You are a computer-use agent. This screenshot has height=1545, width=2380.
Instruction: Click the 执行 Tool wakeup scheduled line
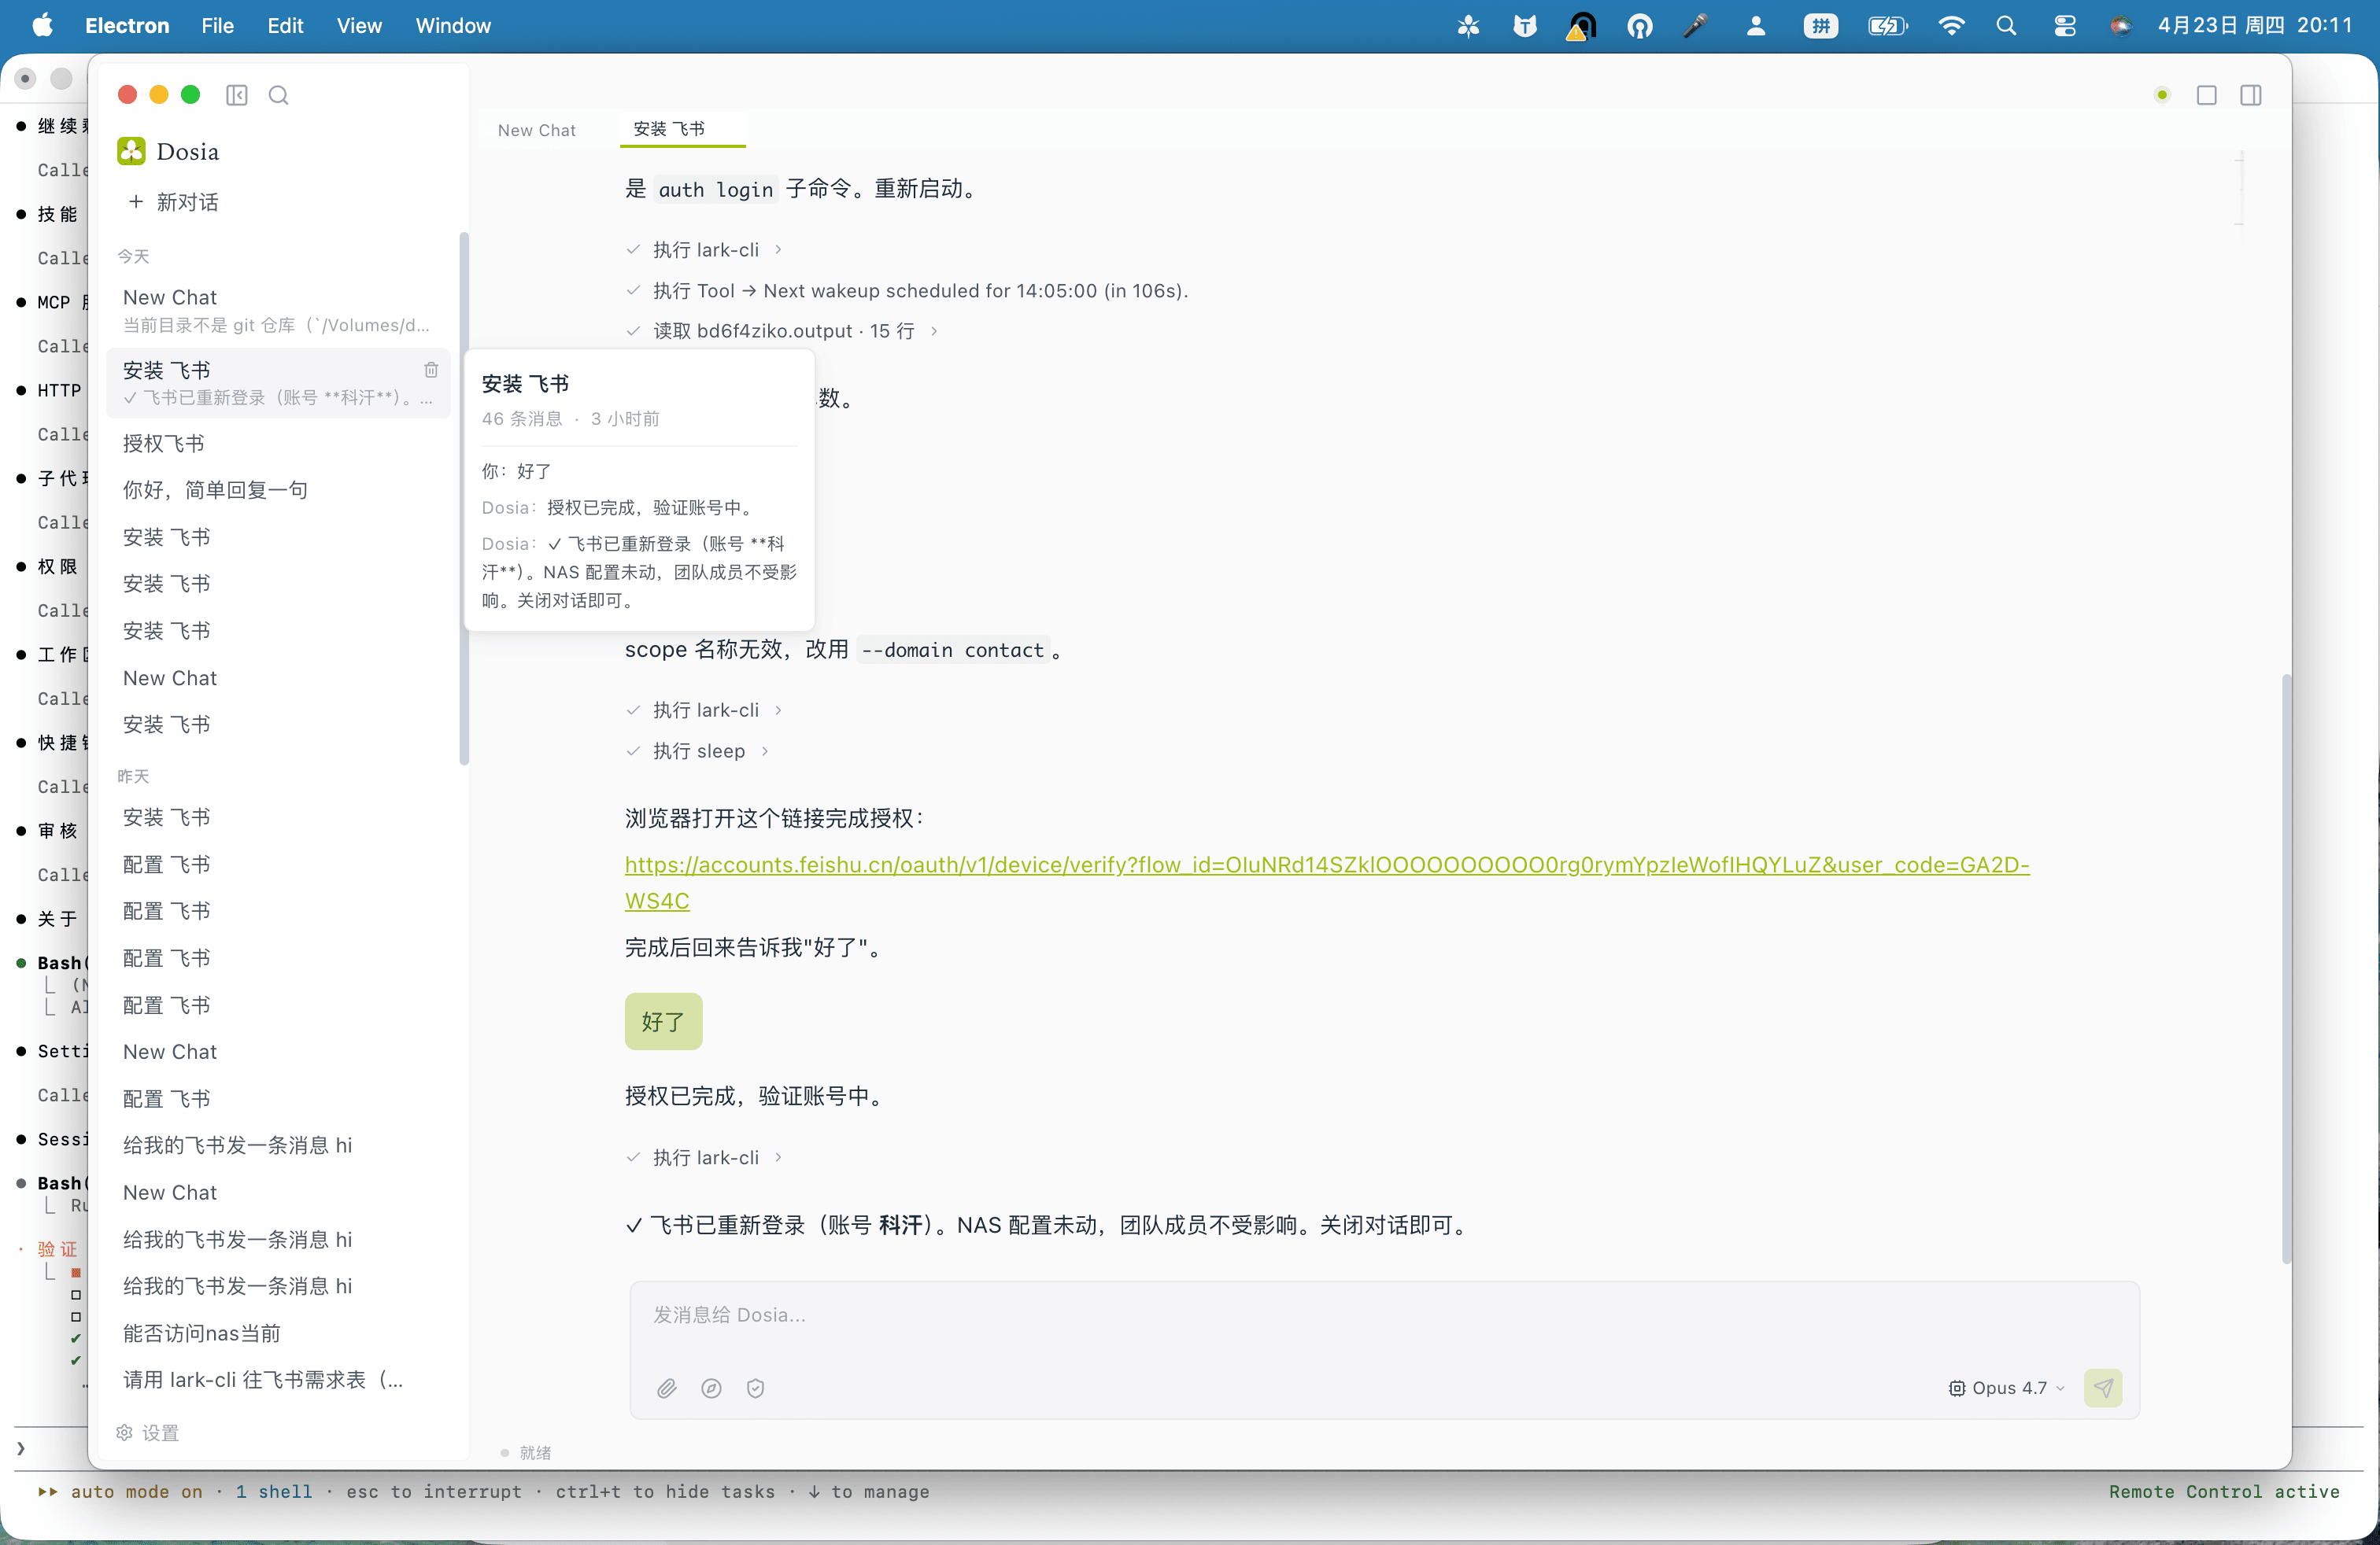pyautogui.click(x=907, y=289)
